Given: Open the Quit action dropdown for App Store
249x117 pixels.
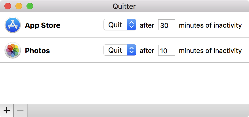Looking at the screenshot, I should pyautogui.click(x=115, y=25).
